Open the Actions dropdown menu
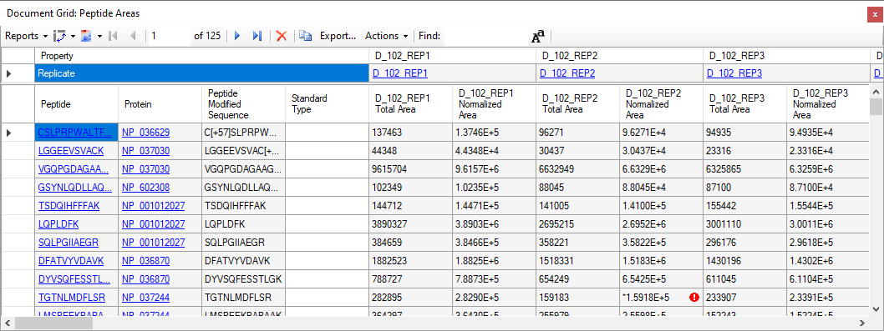884x331 pixels. [386, 36]
